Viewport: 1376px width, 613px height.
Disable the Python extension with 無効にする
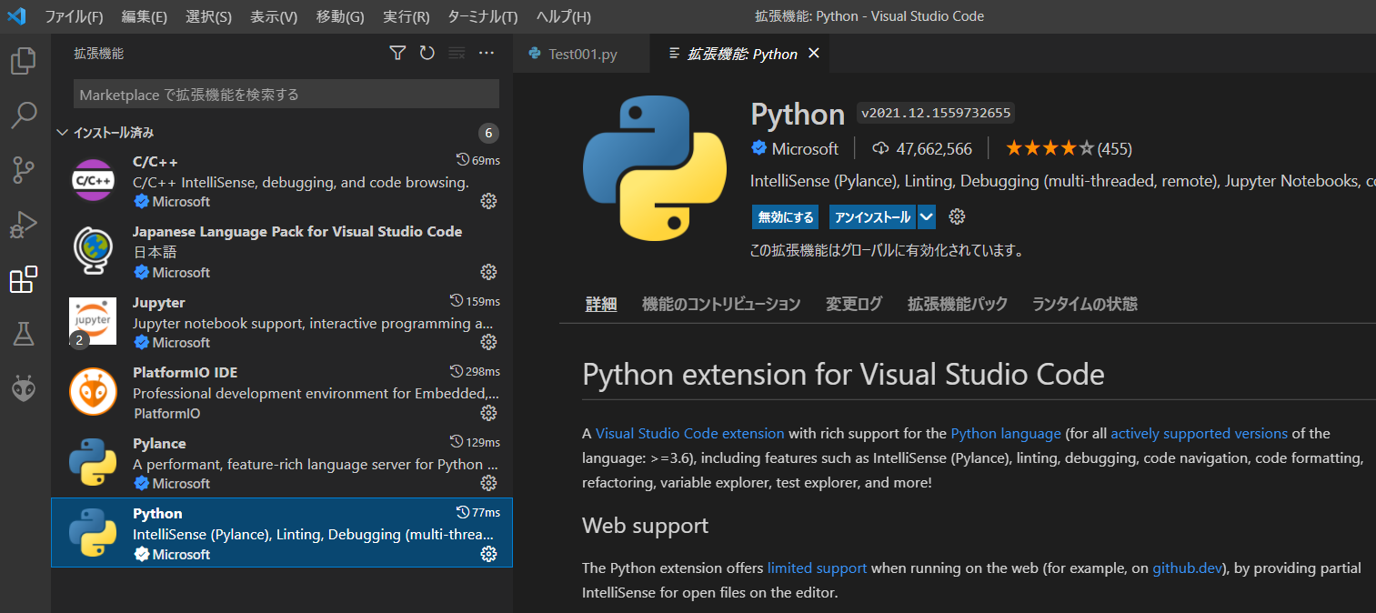(x=785, y=217)
